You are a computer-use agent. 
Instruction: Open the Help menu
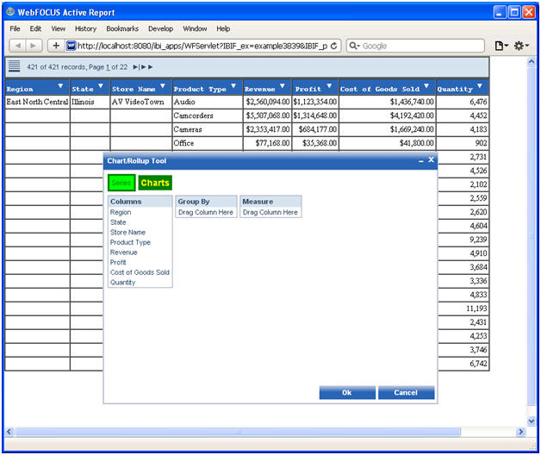tap(223, 28)
